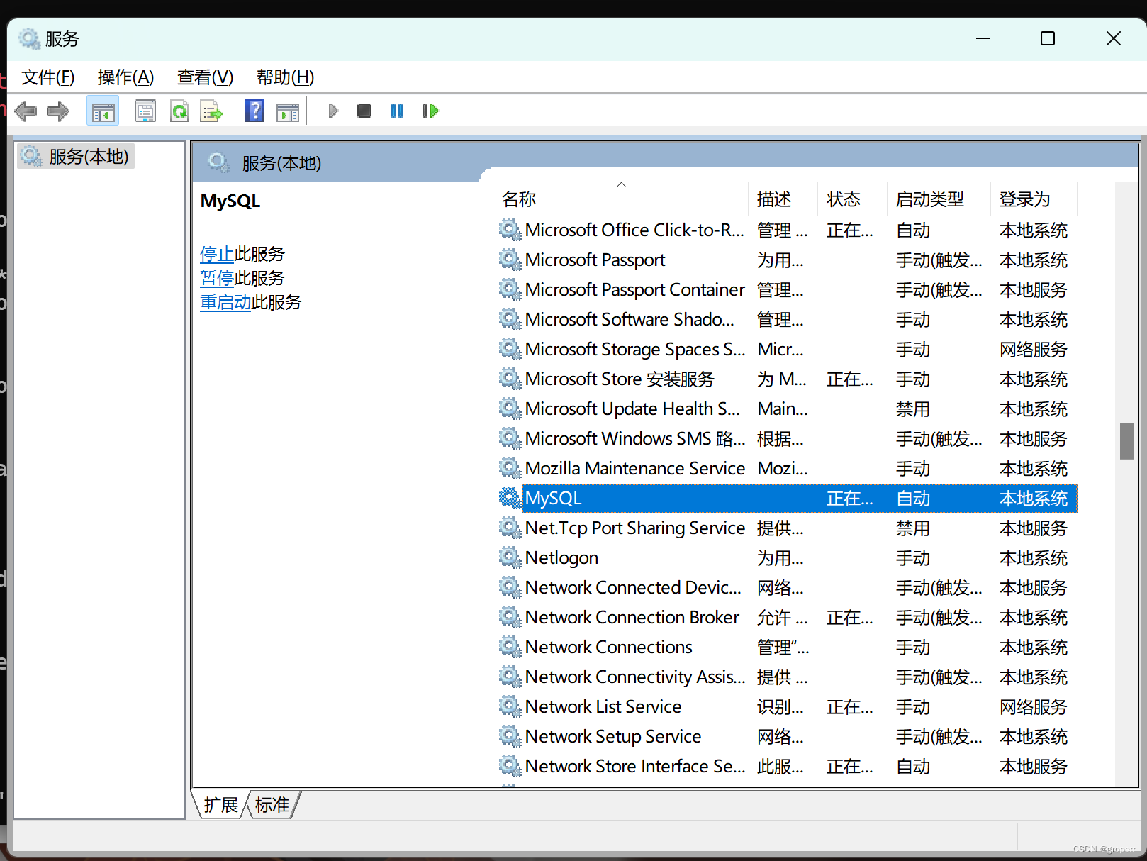Image resolution: width=1147 pixels, height=861 pixels.
Task: Click the Pause Service toolbar icon
Action: click(397, 111)
